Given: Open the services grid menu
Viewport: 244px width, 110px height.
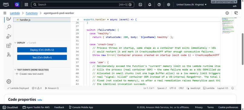Looking at the screenshot, I should pos(26,5).
